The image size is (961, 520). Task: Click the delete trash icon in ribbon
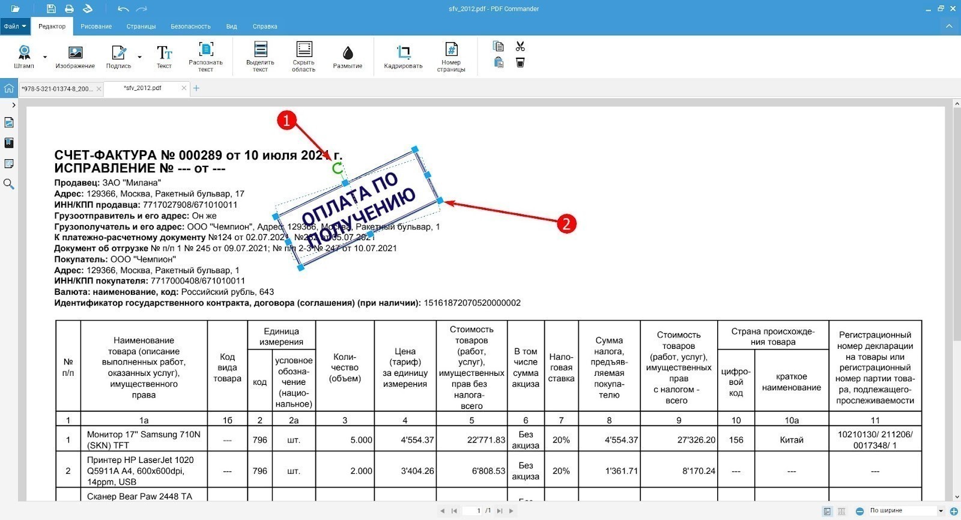pos(520,62)
